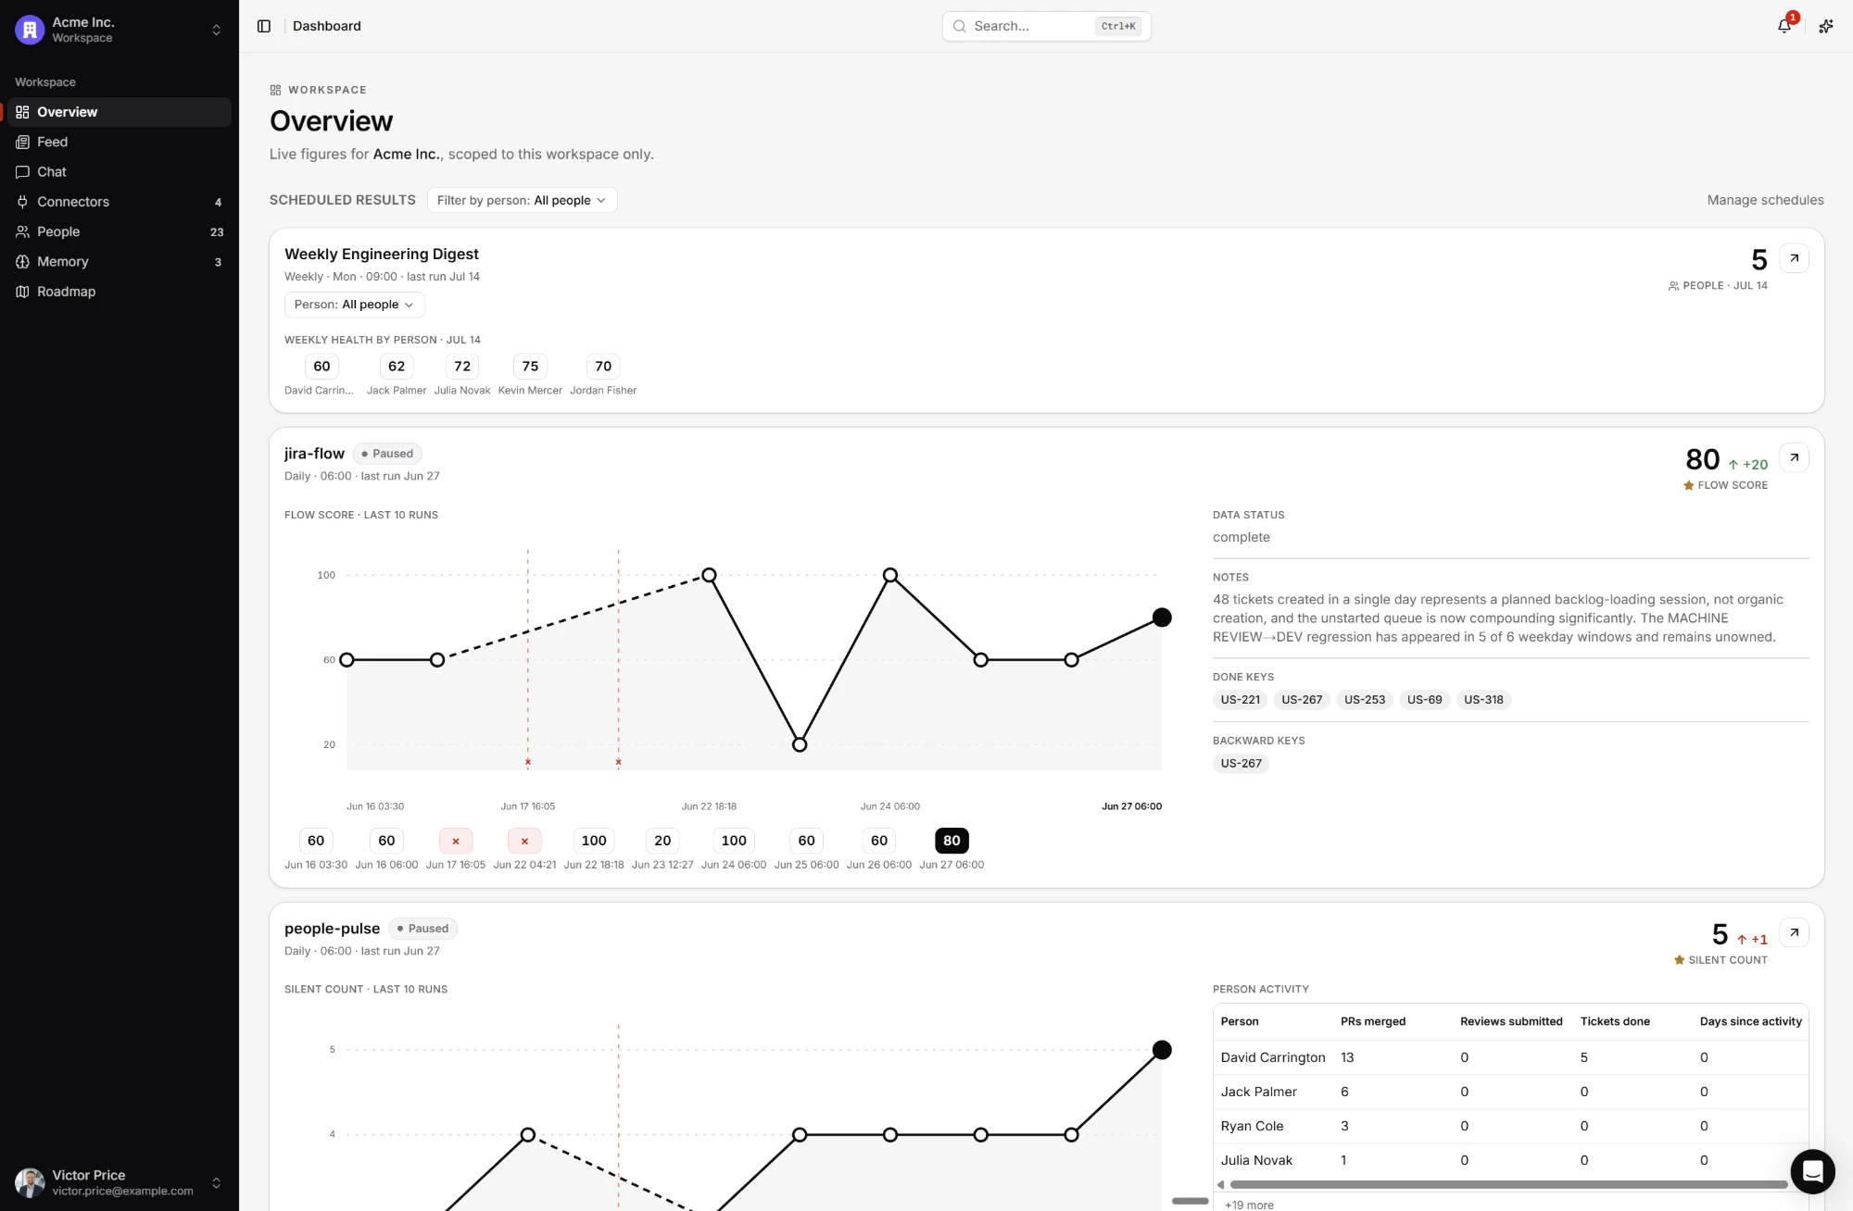Open Weekly Engineering Digest detail arrow
Viewport: 1853px width, 1211px height.
tap(1794, 258)
